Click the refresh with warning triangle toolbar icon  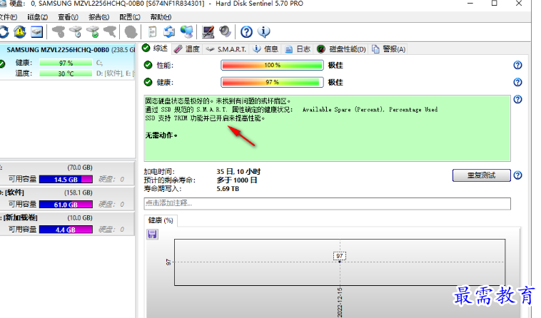tap(20, 32)
